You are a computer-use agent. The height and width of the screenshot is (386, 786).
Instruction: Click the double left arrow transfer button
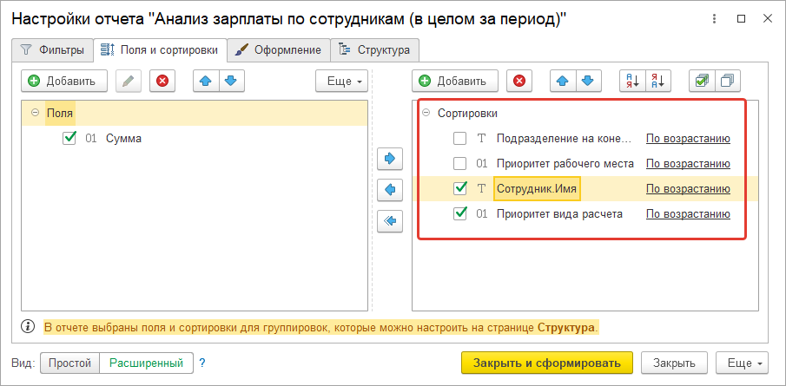click(x=390, y=221)
